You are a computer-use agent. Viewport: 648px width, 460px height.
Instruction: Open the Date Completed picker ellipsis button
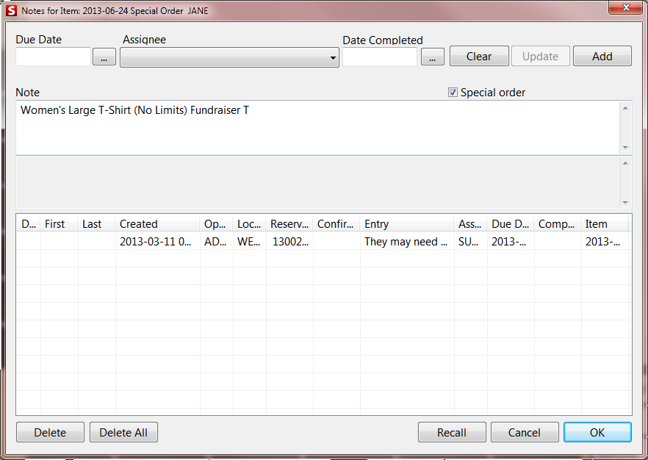coord(432,56)
